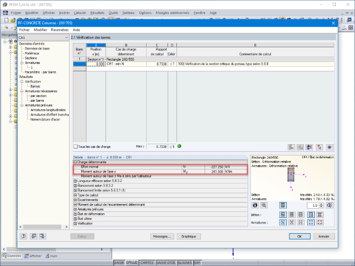355x266 pixels.
Task: Click horizontal scrollbar of dialog tree panel
Action: tap(42, 227)
